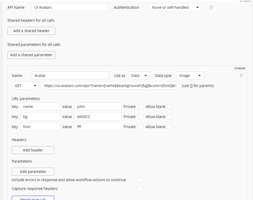Change the GET method dropdown
The image size is (253, 200).
(x=25, y=86)
